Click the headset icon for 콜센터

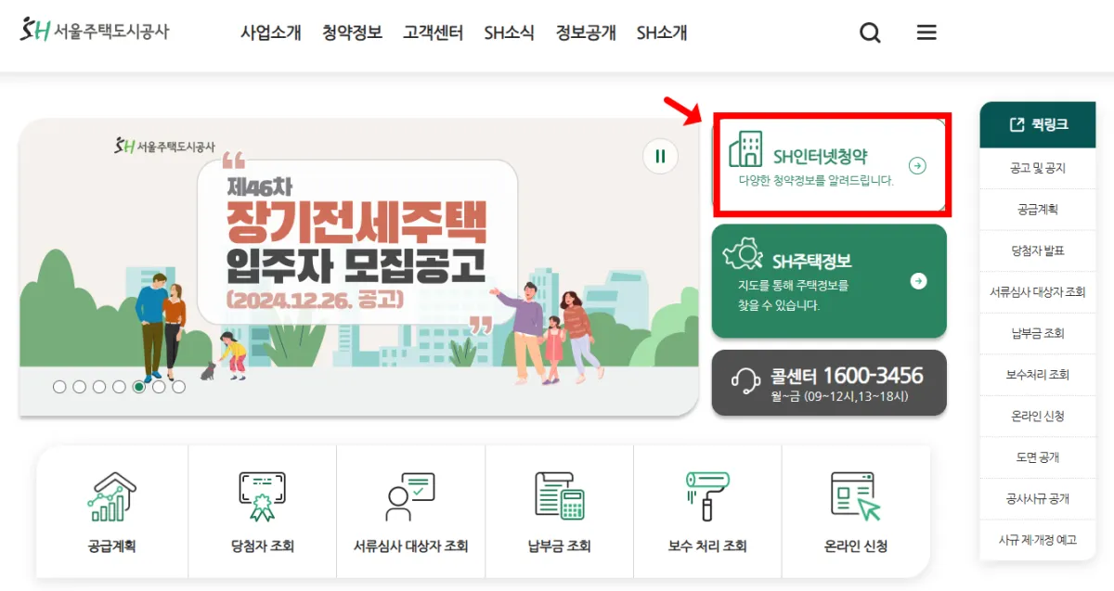pos(745,381)
